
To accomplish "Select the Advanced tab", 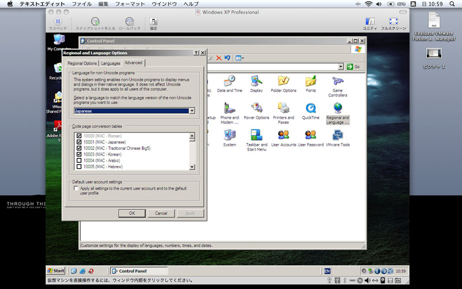I will 133,62.
